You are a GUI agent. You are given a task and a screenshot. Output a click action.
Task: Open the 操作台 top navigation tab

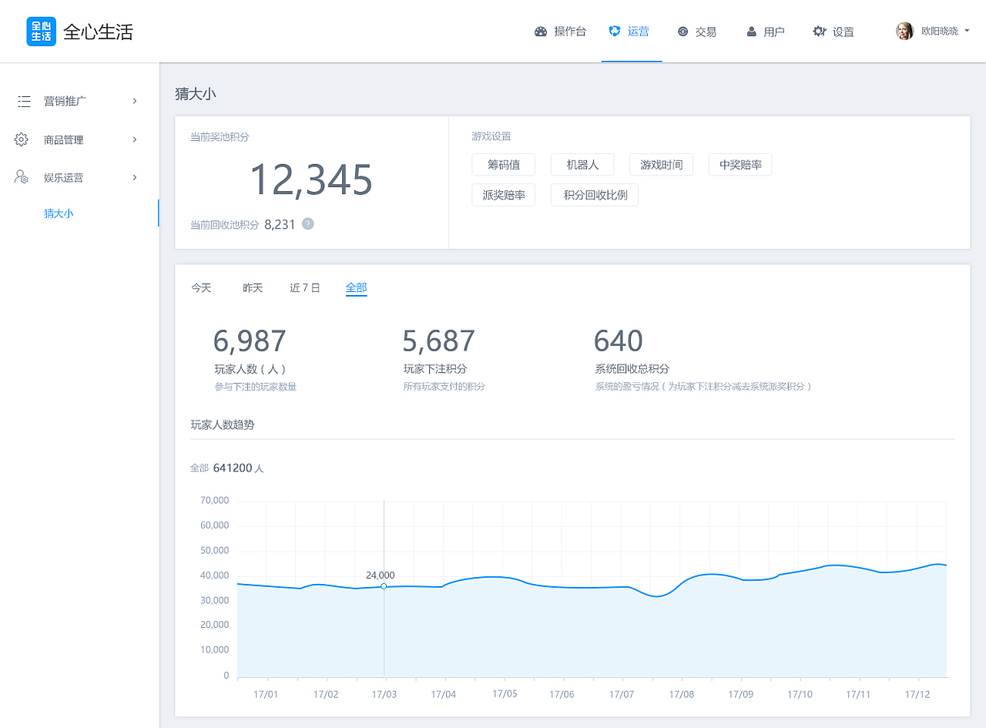click(560, 32)
